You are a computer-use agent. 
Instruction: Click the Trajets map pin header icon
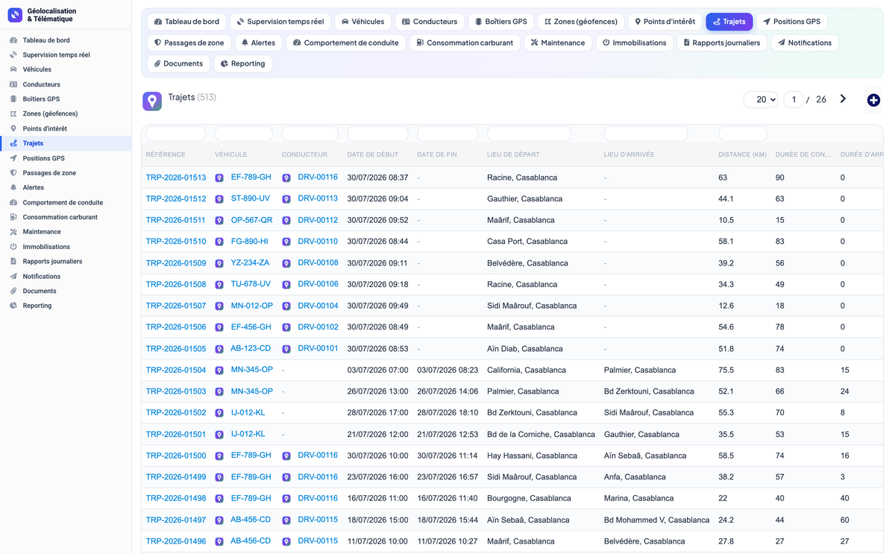point(152,101)
